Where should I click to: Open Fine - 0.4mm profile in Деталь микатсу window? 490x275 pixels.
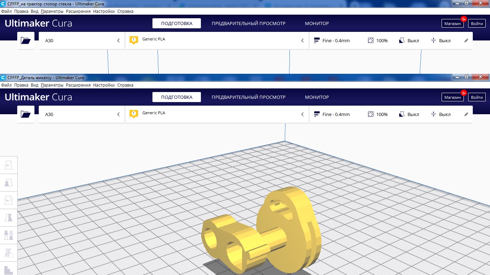332,114
